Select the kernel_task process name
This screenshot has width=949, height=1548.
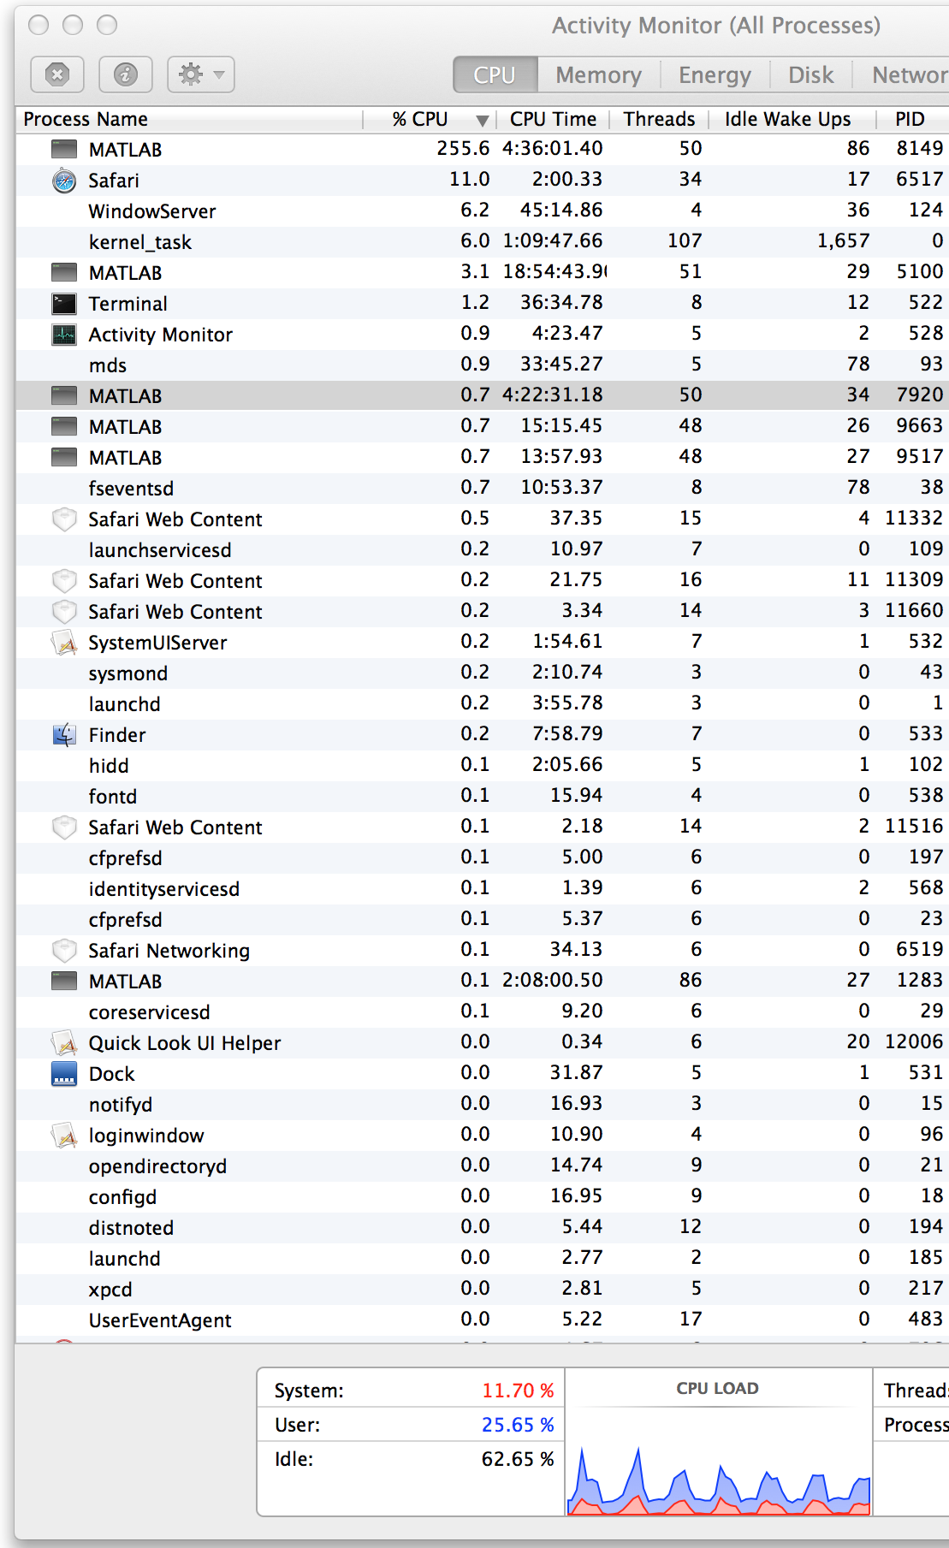(140, 242)
